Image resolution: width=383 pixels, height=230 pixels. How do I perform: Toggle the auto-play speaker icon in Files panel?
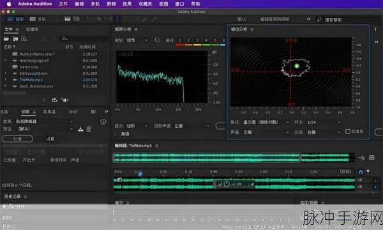[64, 100]
